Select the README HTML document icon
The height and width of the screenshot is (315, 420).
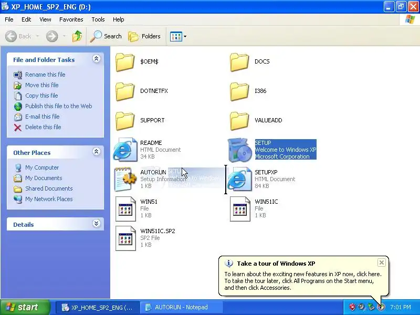click(x=125, y=150)
